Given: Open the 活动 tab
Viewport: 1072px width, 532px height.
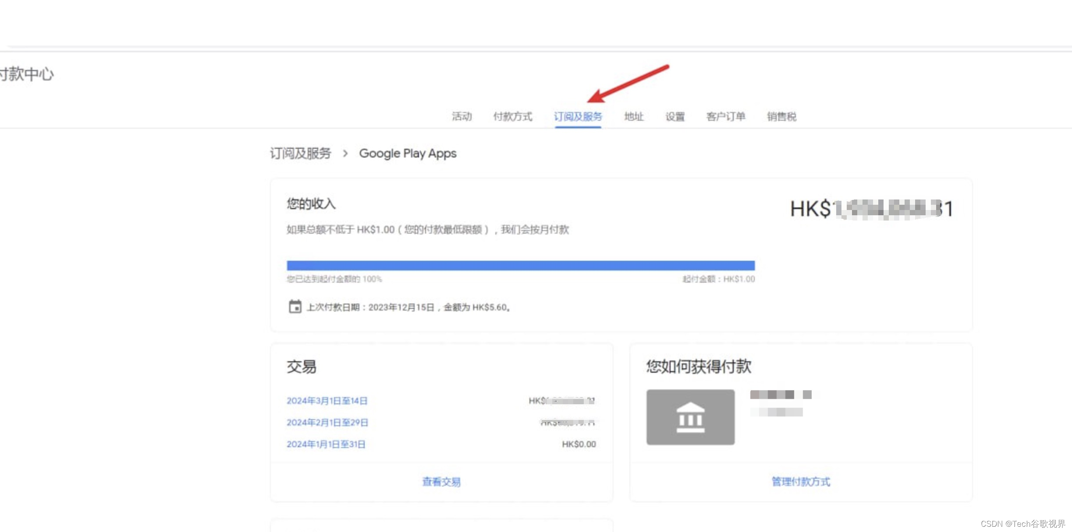Looking at the screenshot, I should point(461,116).
